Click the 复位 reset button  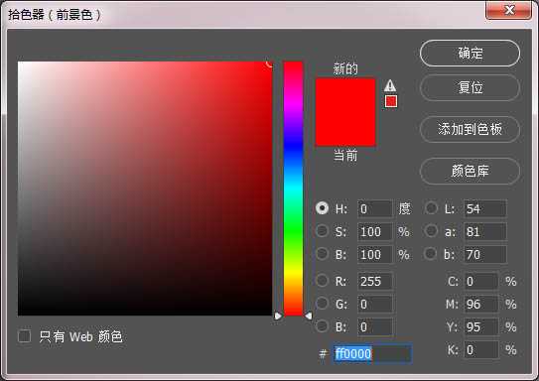(x=470, y=87)
